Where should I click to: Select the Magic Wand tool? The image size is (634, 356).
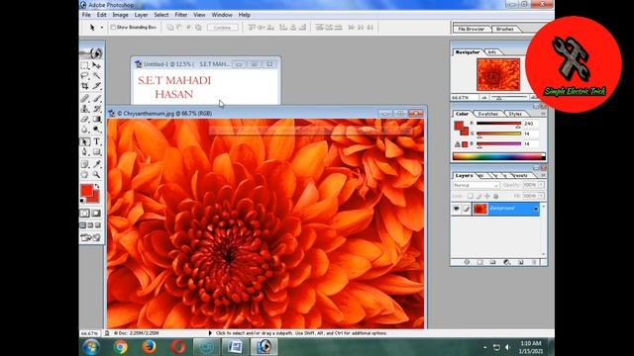click(96, 75)
